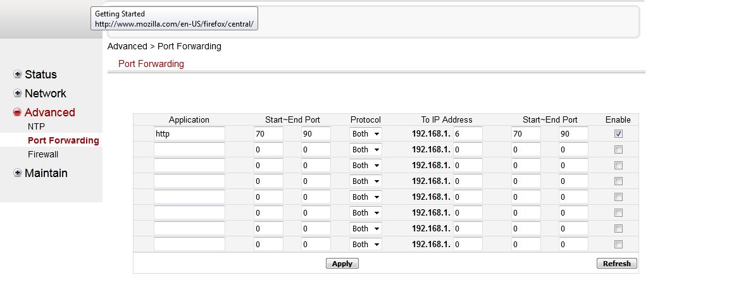
Task: Open Protocol dropdown for http rule
Action: [x=365, y=134]
